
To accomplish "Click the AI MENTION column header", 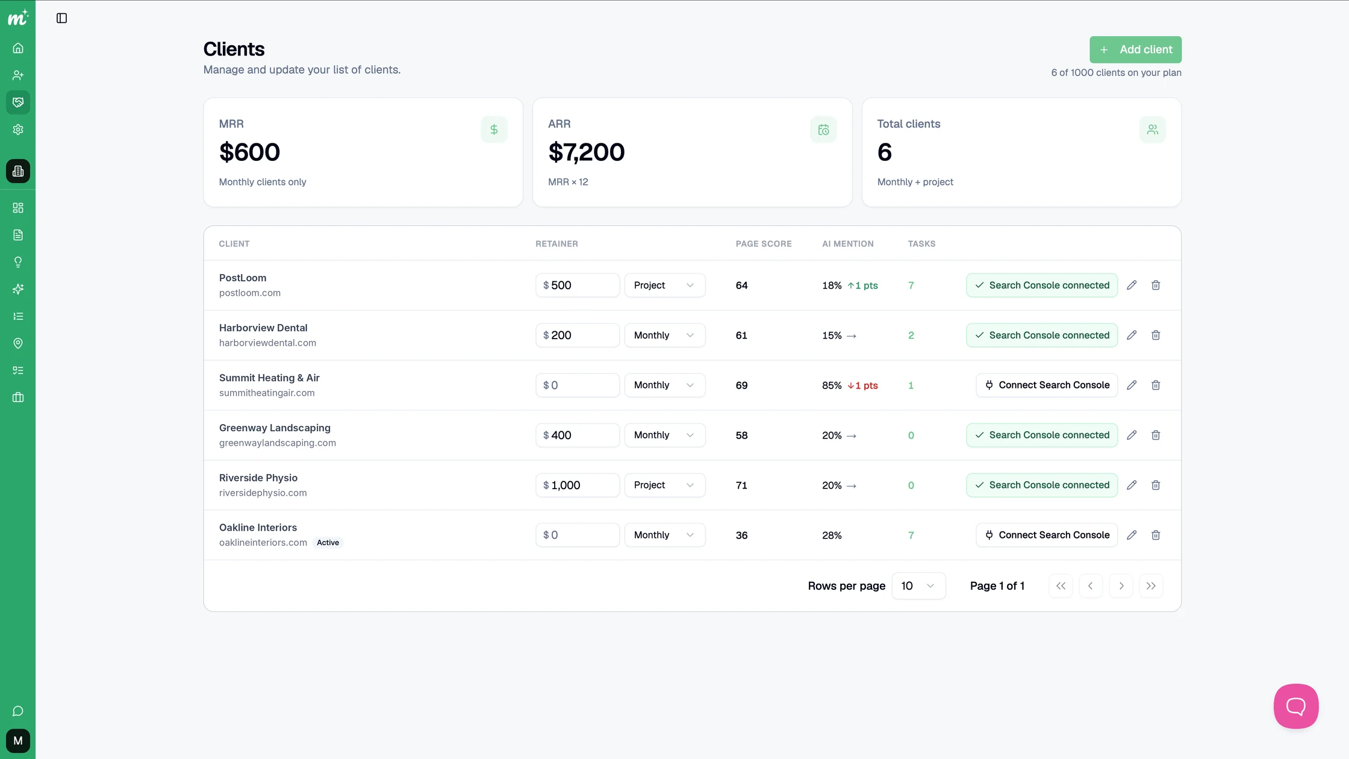I will click(x=848, y=244).
